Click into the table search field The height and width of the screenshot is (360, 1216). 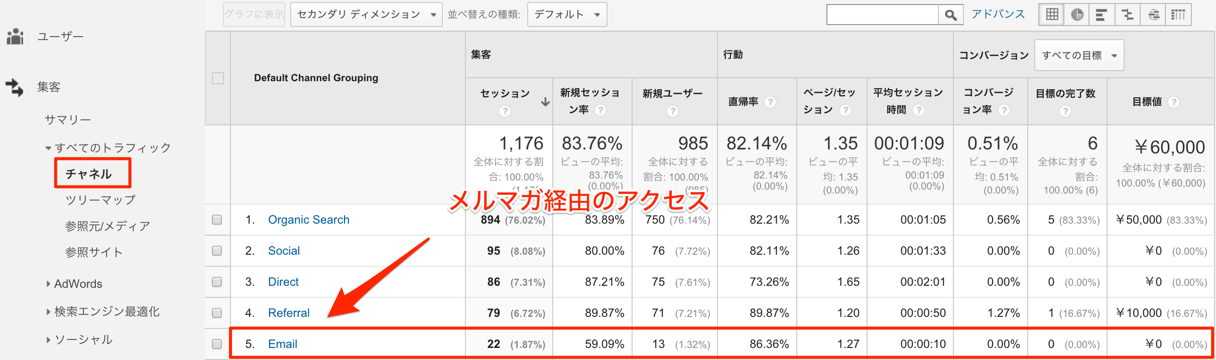click(x=883, y=15)
